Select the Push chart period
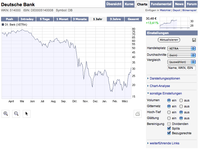 pyautogui.click(x=9, y=19)
